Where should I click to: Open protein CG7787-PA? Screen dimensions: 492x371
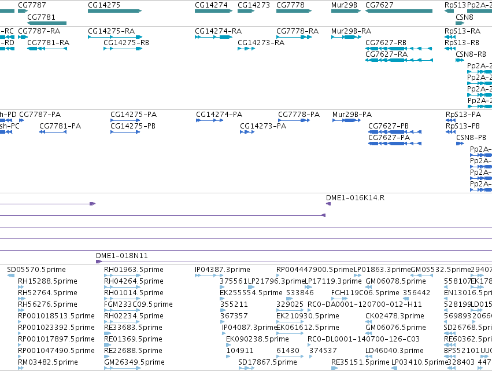click(x=40, y=115)
